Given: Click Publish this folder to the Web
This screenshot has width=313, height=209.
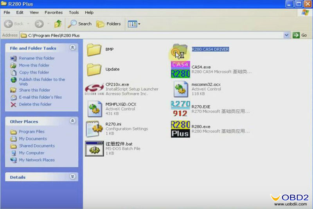Looking at the screenshot, I should coord(42,82).
